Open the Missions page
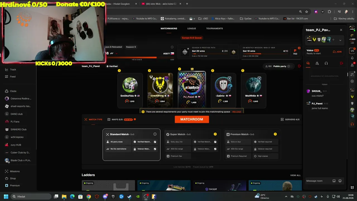Image resolution: width=357 pixels, height=201 pixels. (x=12, y=171)
